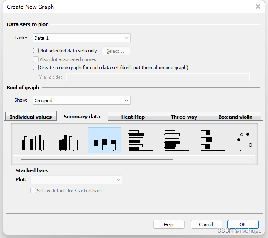Select the interleaved horizontal bars graph icon

pos(141,140)
